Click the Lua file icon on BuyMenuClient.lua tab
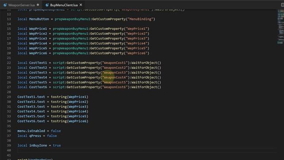Screen dimensions: 284x160 click(47, 5)
